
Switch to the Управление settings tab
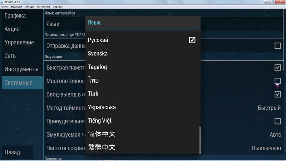(23, 42)
